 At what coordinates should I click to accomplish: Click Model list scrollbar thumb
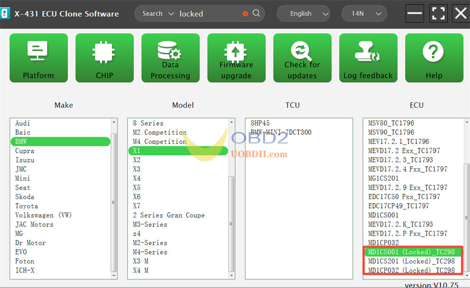231,224
